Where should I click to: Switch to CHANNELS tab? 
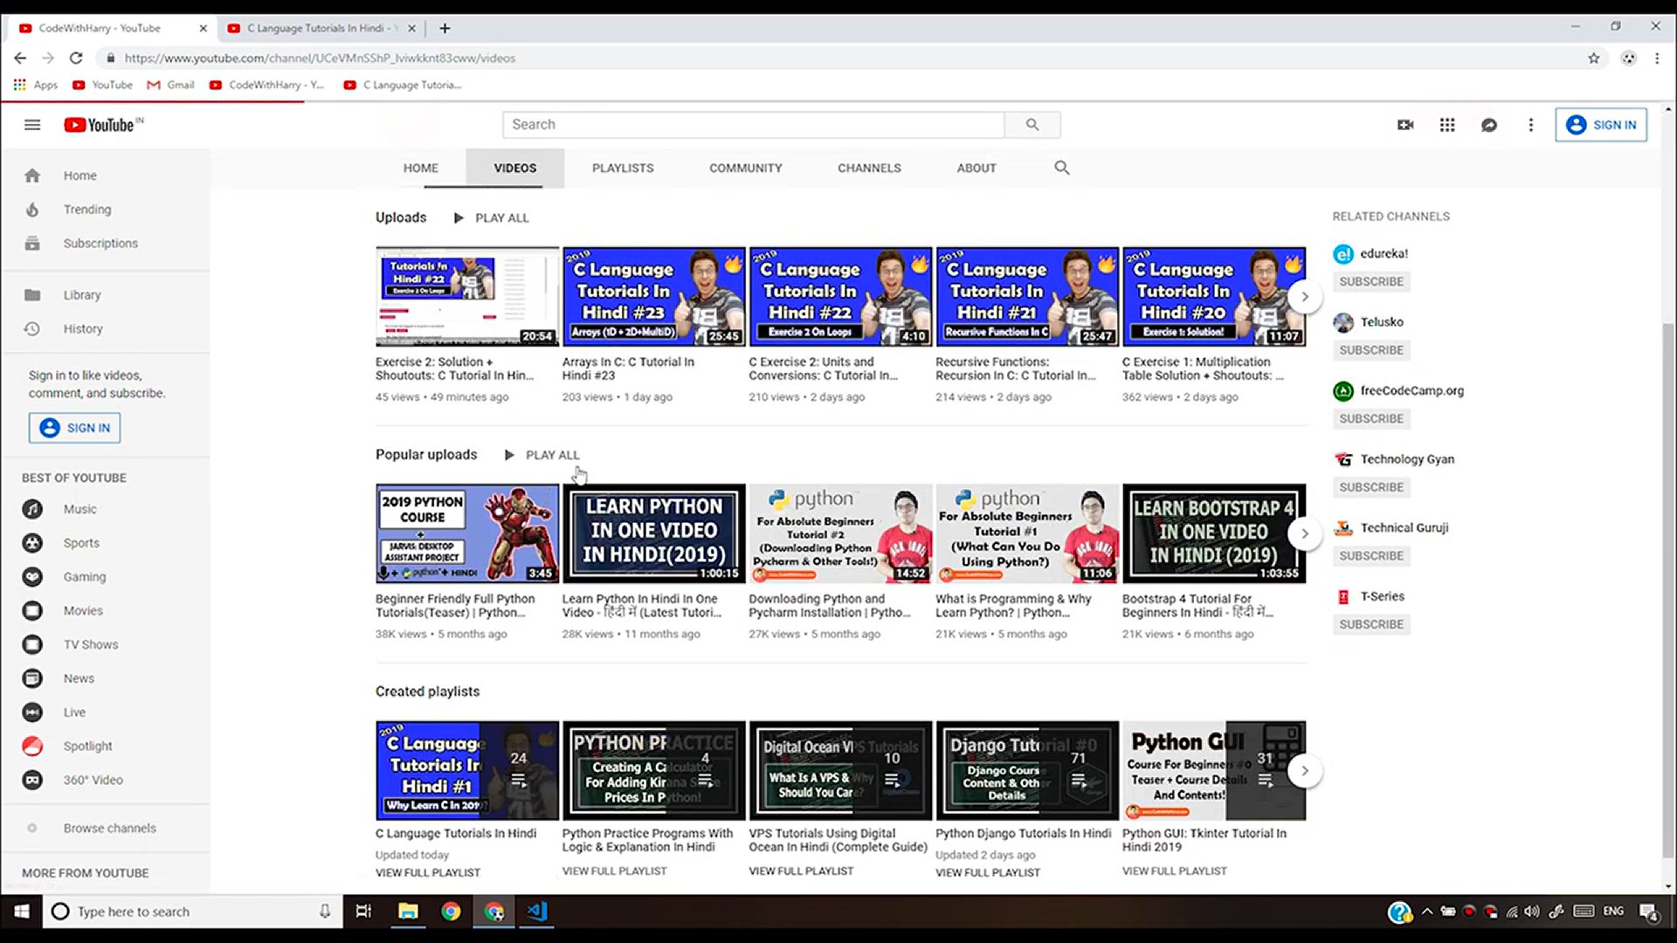tap(869, 168)
